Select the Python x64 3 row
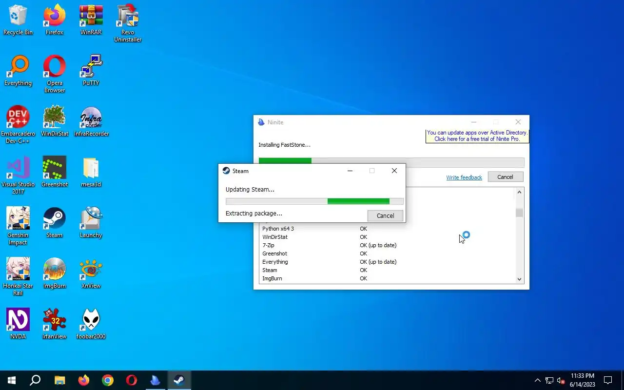The width and height of the screenshot is (624, 390). point(387,229)
